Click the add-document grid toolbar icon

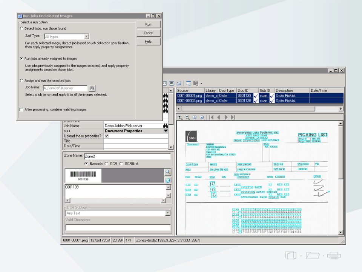(196, 83)
